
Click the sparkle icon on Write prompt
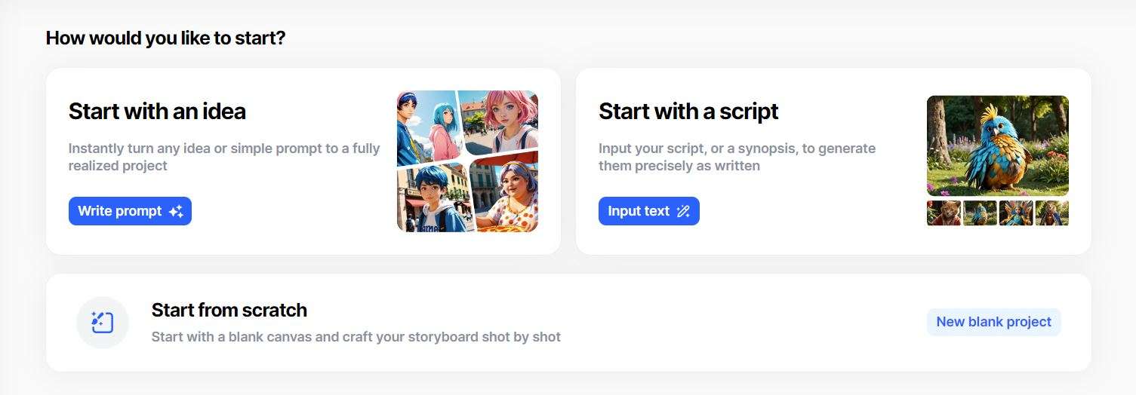(176, 212)
